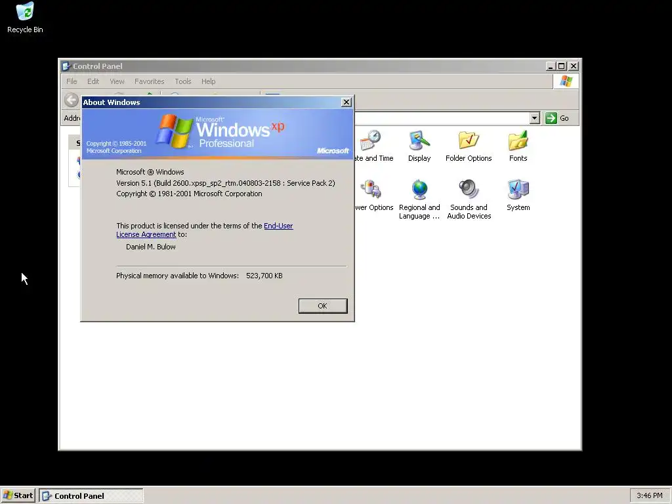Screen dimensions: 672x504
Task: Select the Recycle Bin desktop icon
Action: [x=25, y=18]
